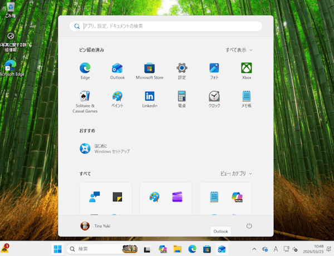Select the Microsoft Edge desktop shortcut

tap(11, 68)
